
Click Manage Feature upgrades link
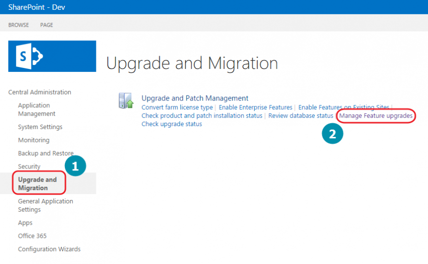(x=376, y=116)
